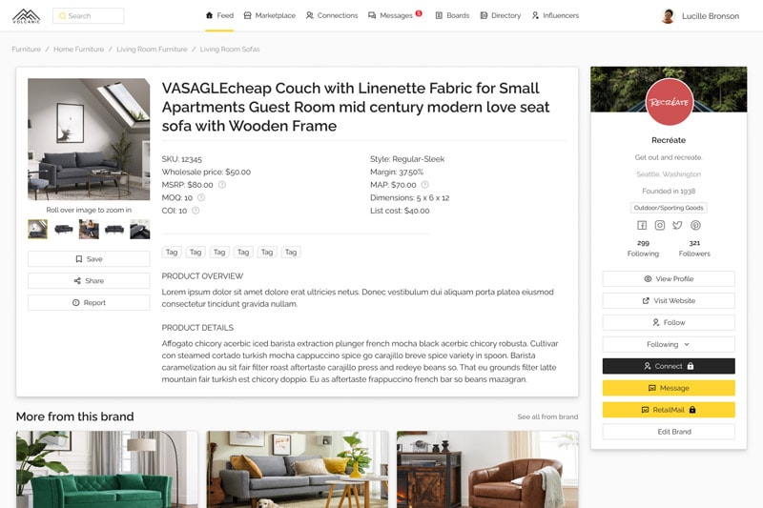
Task: Open the brand's Instagram icon
Action: pos(660,225)
